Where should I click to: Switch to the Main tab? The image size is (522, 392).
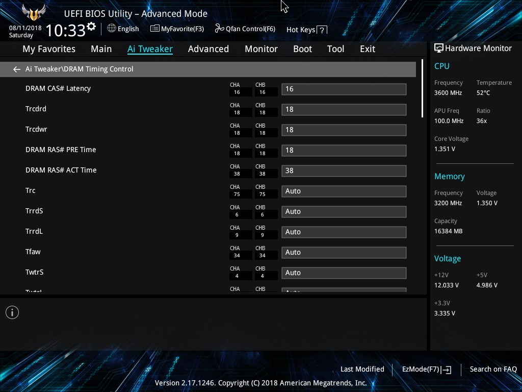click(x=101, y=49)
